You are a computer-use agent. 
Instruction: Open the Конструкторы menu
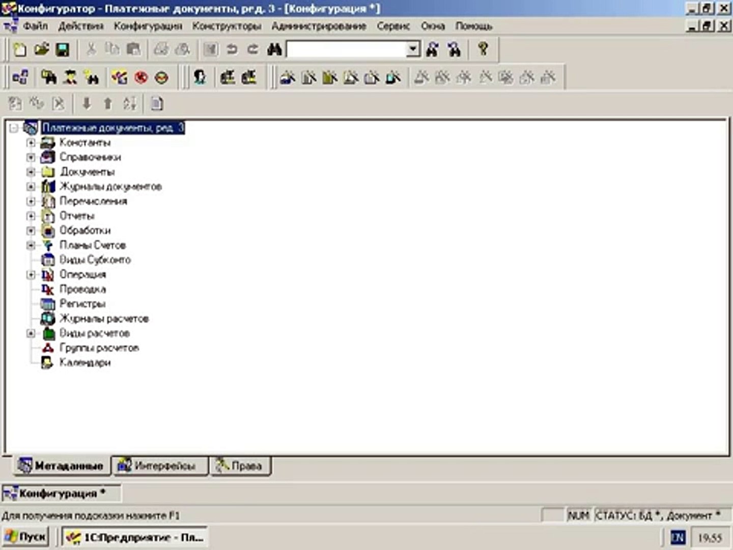[227, 26]
